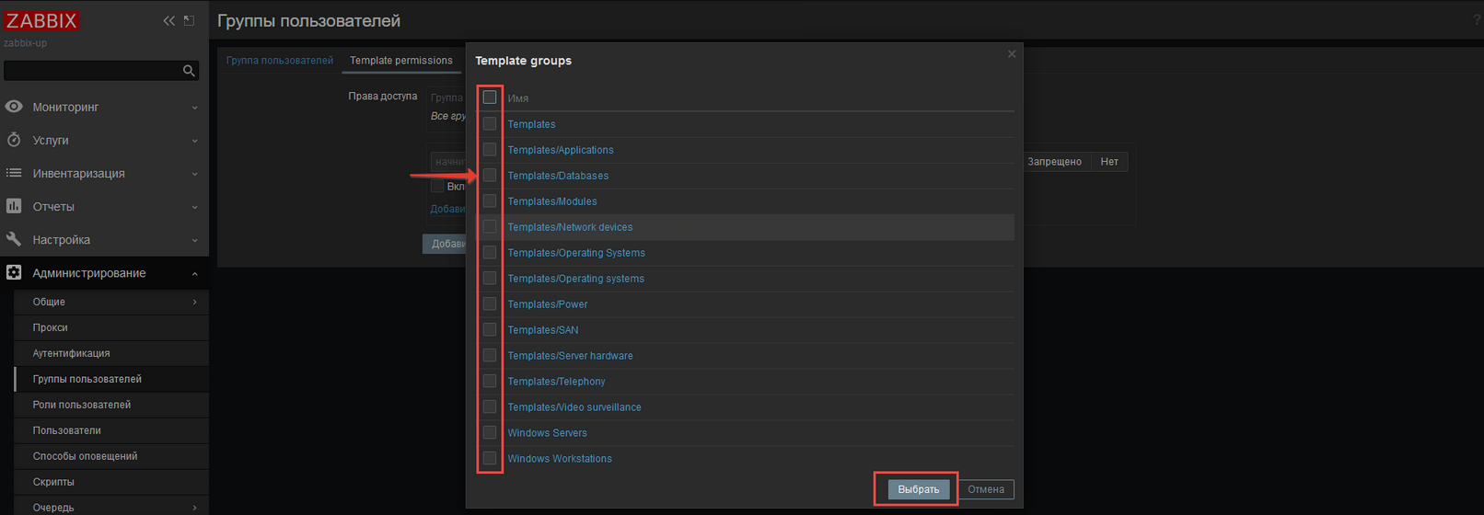
Task: Check the Windows Servers checkbox
Action: point(490,432)
